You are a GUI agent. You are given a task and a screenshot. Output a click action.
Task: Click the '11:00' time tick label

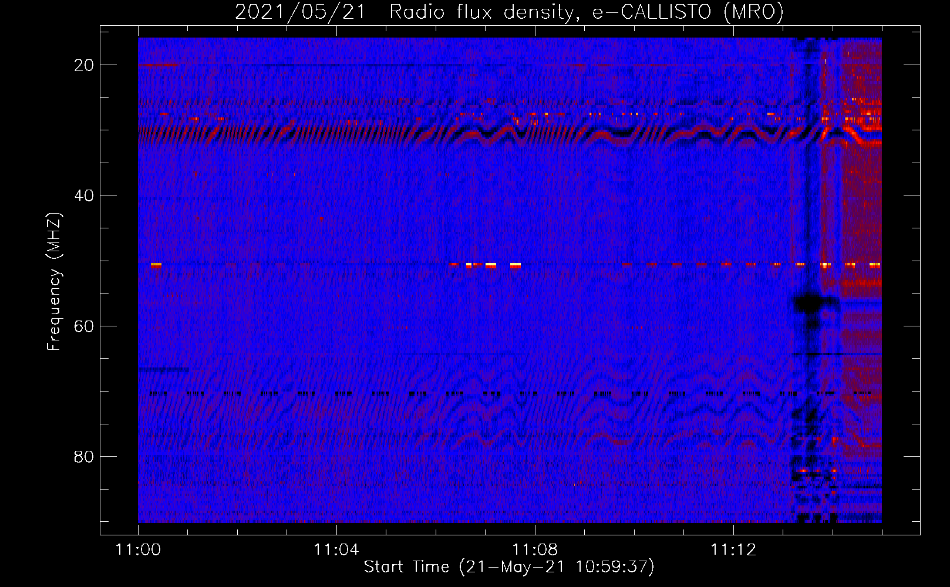[138, 549]
